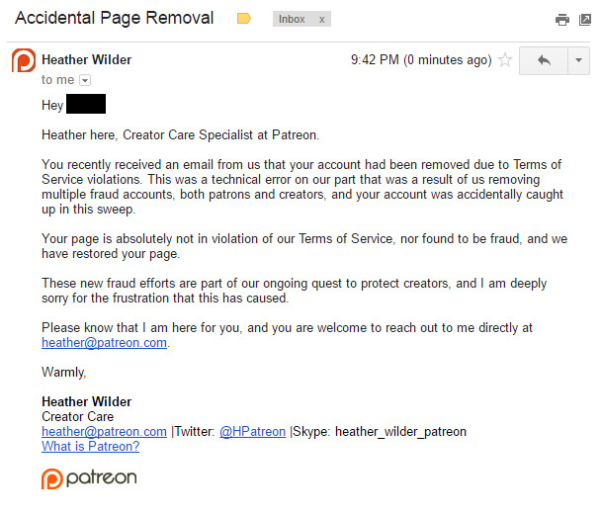Image resolution: width=601 pixels, height=514 pixels.
Task: Click the Patreon logo at the bottom
Action: click(x=89, y=478)
